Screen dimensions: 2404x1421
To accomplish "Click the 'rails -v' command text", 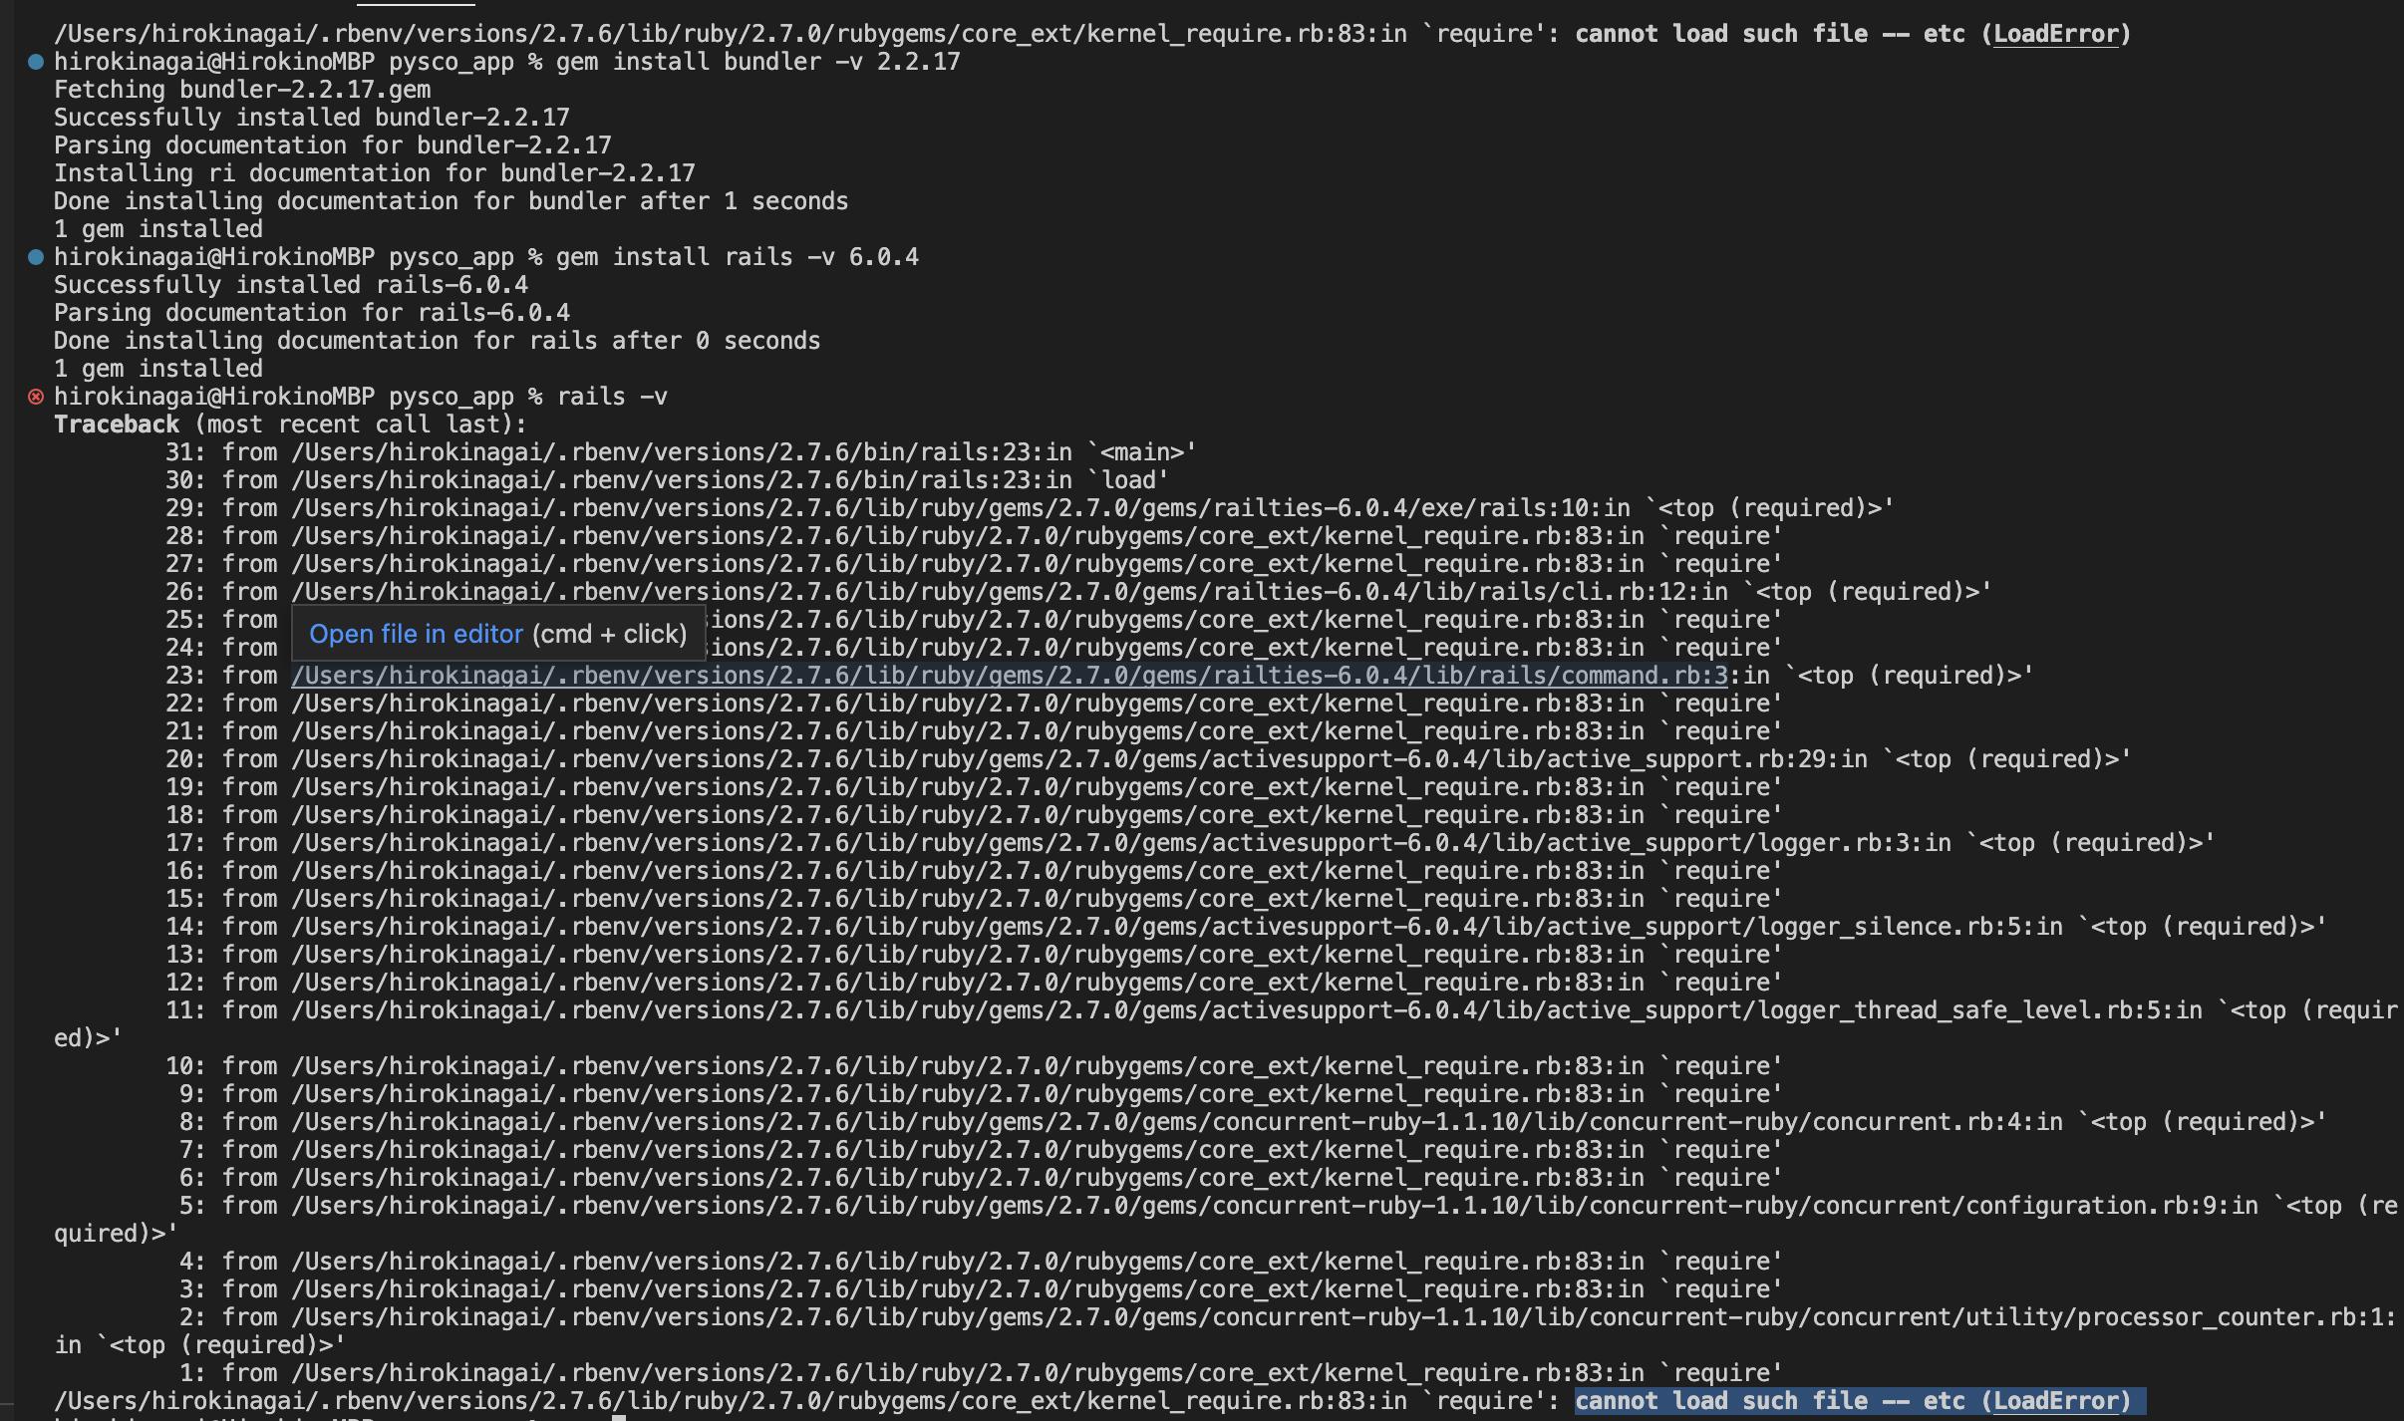I will [612, 397].
